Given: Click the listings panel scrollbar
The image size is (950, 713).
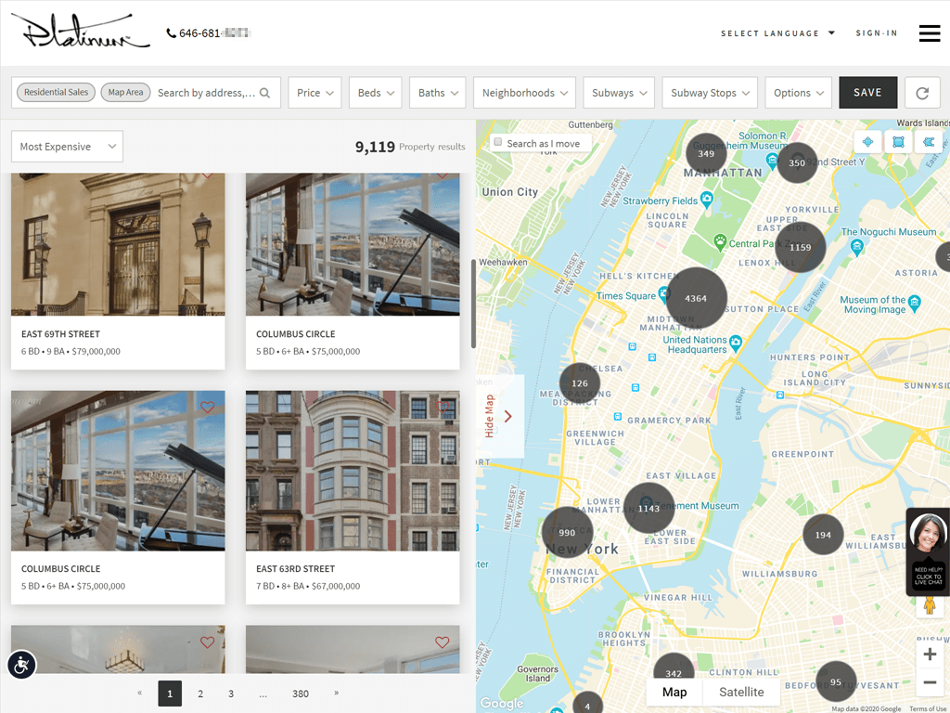Looking at the screenshot, I should (x=473, y=304).
